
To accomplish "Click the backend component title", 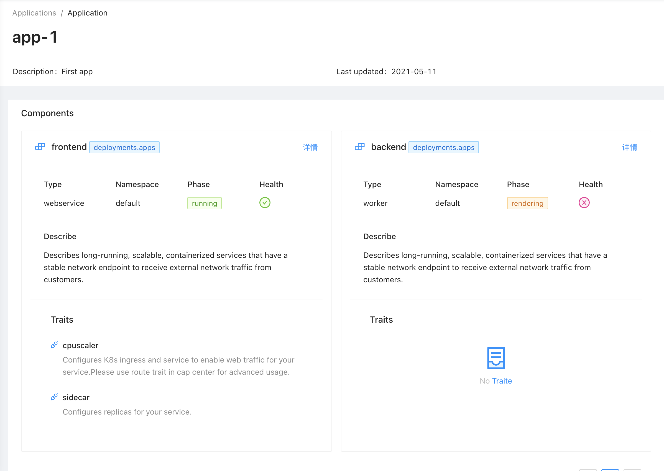I will tap(388, 147).
